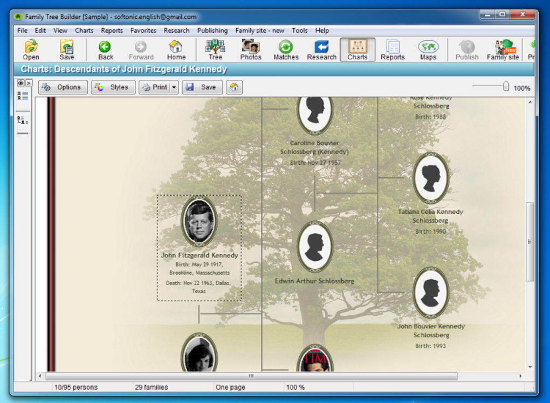Screen dimensions: 550x403
Task: Open the Photos toolbar icon
Action: click(250, 50)
